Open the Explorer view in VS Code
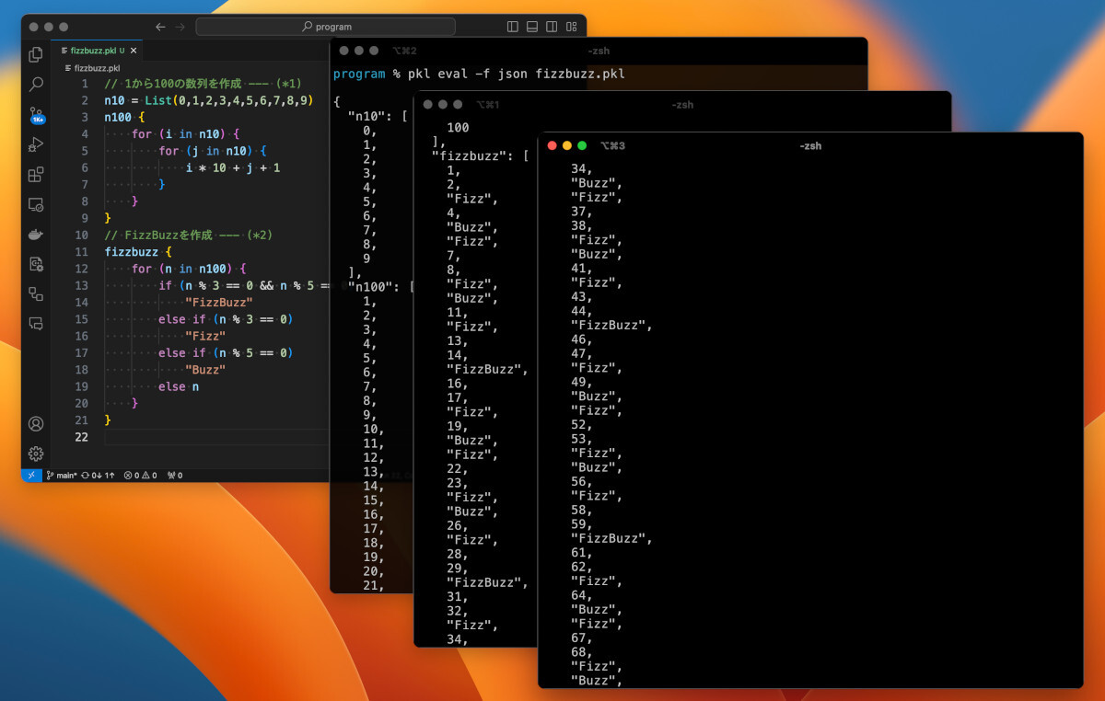 click(x=36, y=54)
